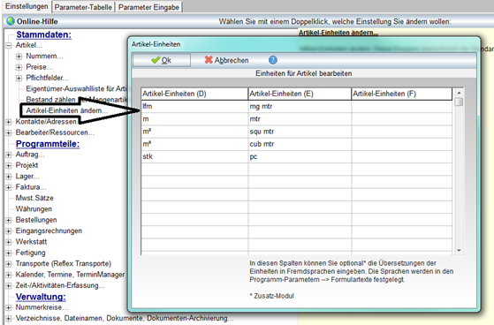Click the Online-Hilfe globe icon
The width and height of the screenshot is (494, 325).
(11, 21)
